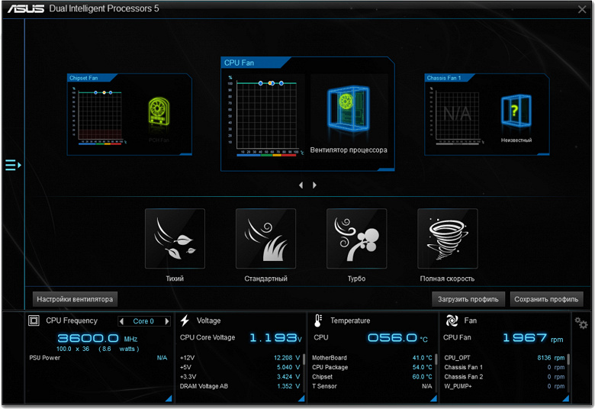Image resolution: width=595 pixels, height=409 pixels.
Task: Click the PSU Power N/A row
Action: click(x=98, y=358)
